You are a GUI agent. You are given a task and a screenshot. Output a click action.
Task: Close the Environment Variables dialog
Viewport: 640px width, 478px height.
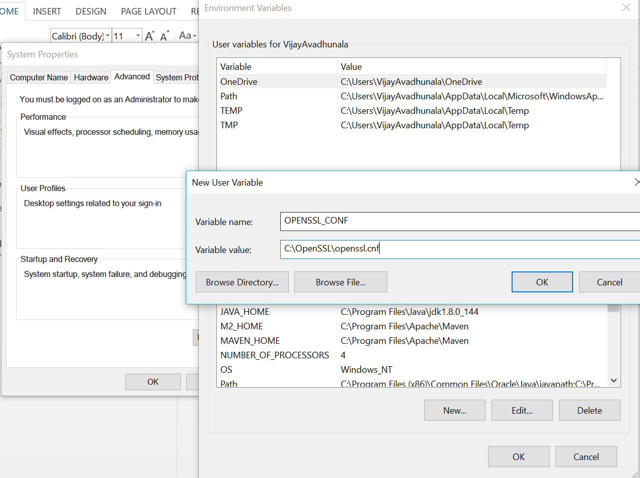tap(627, 7)
